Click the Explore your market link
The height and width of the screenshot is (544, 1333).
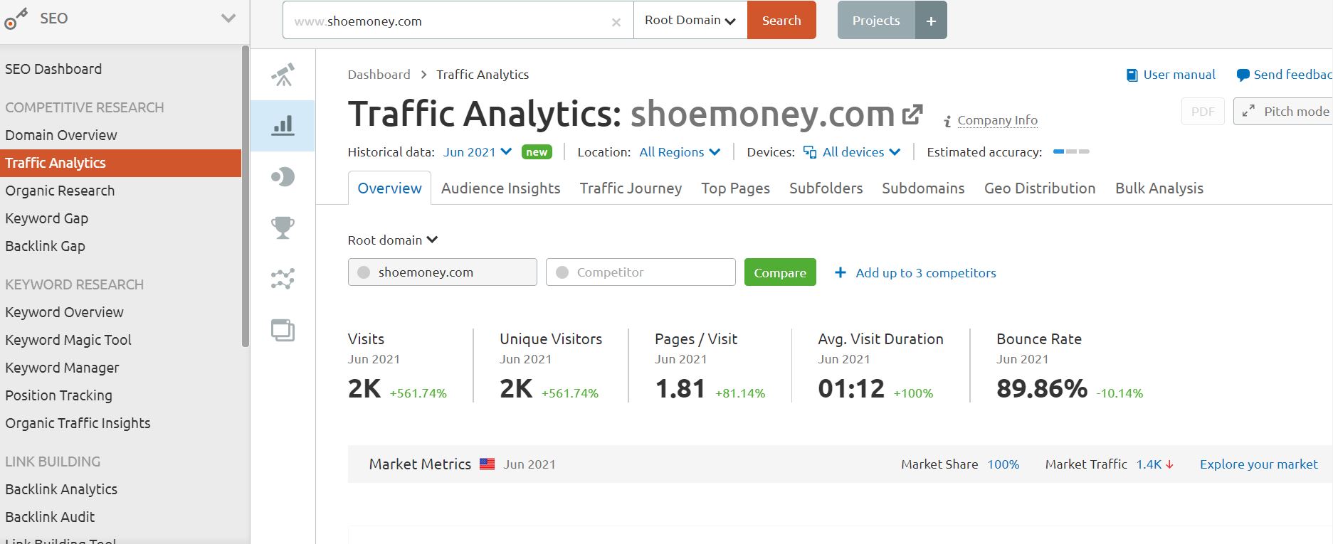(x=1259, y=464)
